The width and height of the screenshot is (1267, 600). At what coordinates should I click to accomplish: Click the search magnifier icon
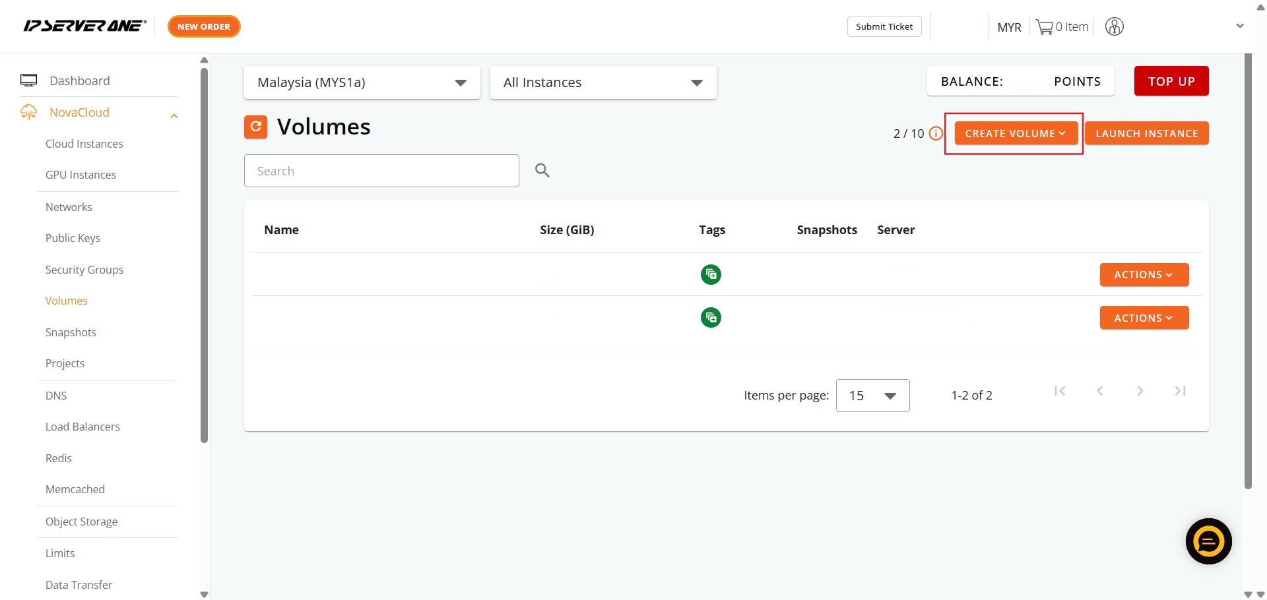pos(542,171)
